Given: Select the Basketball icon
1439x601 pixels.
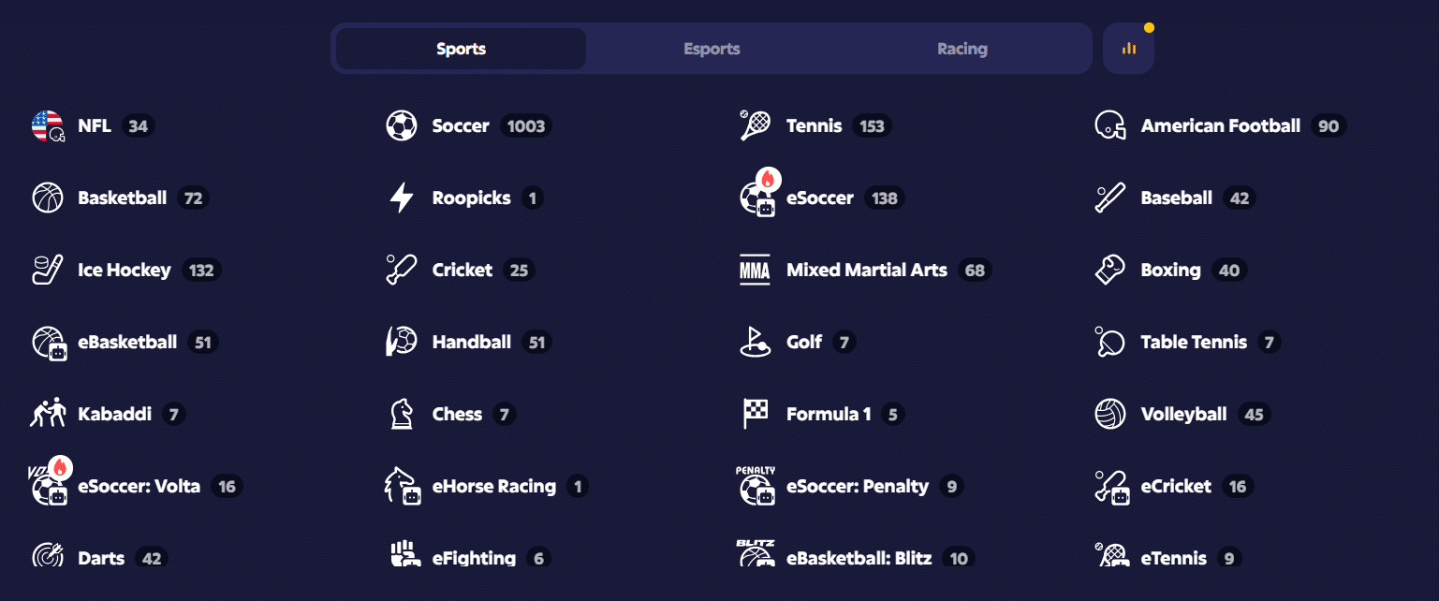Looking at the screenshot, I should click(x=48, y=198).
